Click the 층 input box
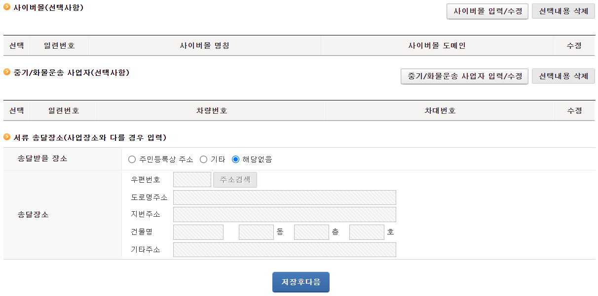The width and height of the screenshot is (598, 296). click(x=311, y=232)
